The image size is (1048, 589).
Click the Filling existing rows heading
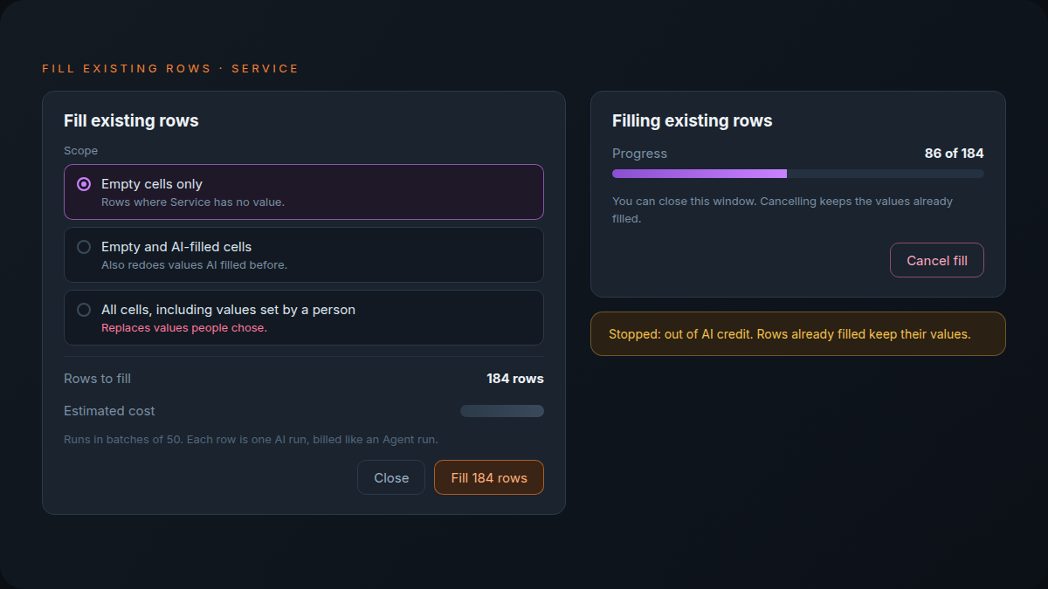(693, 120)
